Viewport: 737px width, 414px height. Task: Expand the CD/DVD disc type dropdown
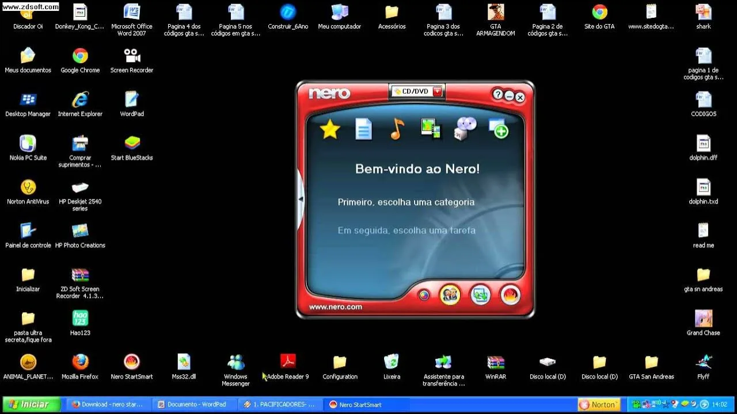(437, 91)
